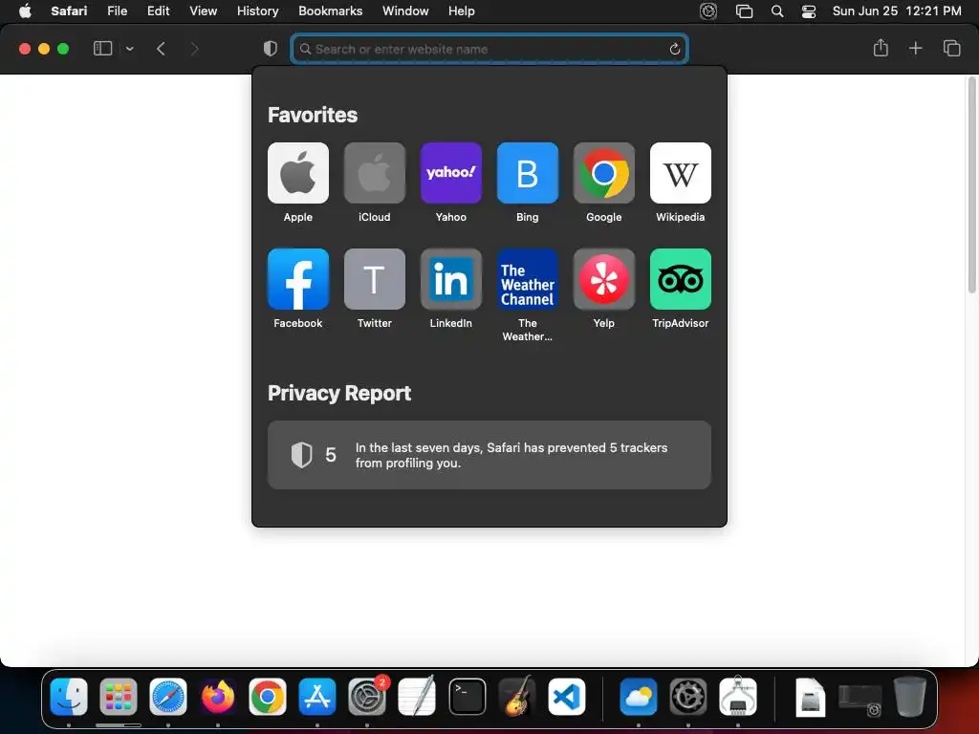Open Terminal from the Dock
The image size is (979, 734).
[x=467, y=697]
